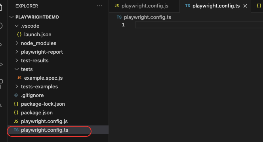Collapse the PLAYWRIGHTDEMO root folder
This screenshot has height=142, width=263.
11,17
